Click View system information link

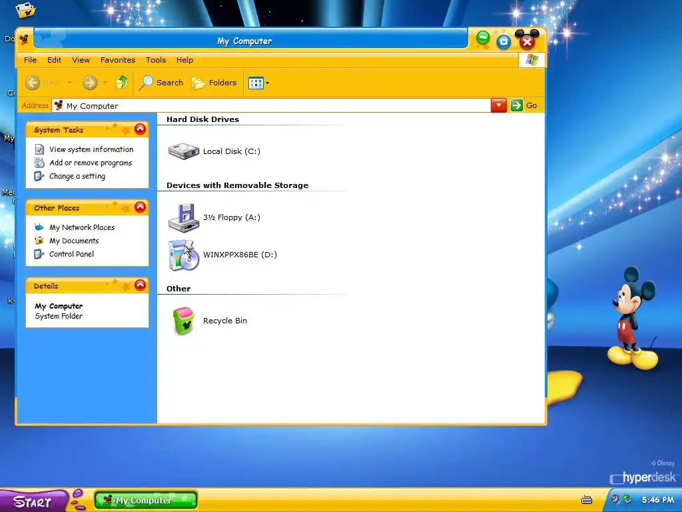coord(91,149)
